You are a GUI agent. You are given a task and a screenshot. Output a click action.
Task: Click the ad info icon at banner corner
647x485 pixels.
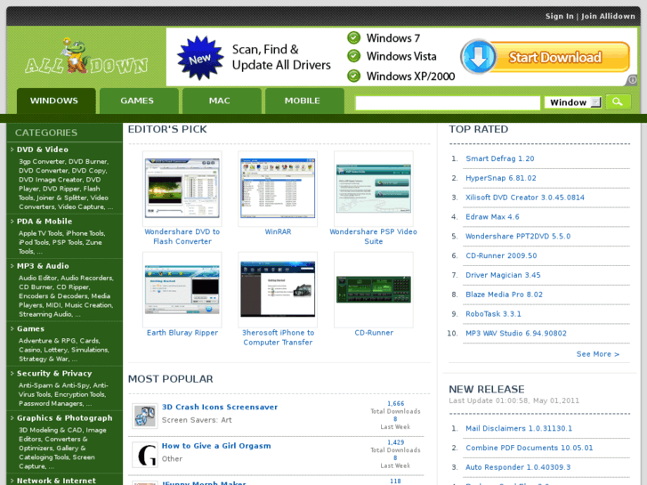coord(632,80)
